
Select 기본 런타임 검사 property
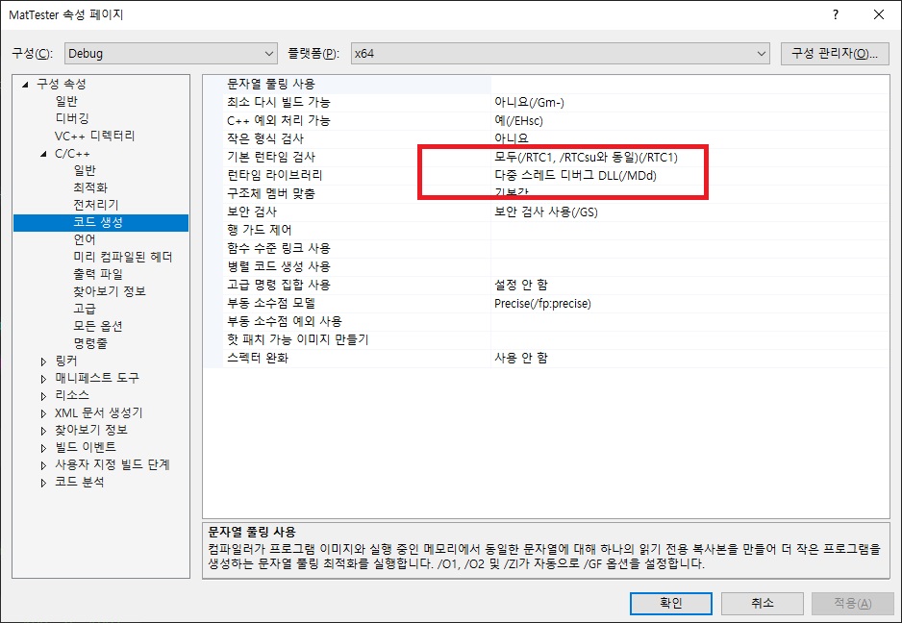[x=271, y=157]
